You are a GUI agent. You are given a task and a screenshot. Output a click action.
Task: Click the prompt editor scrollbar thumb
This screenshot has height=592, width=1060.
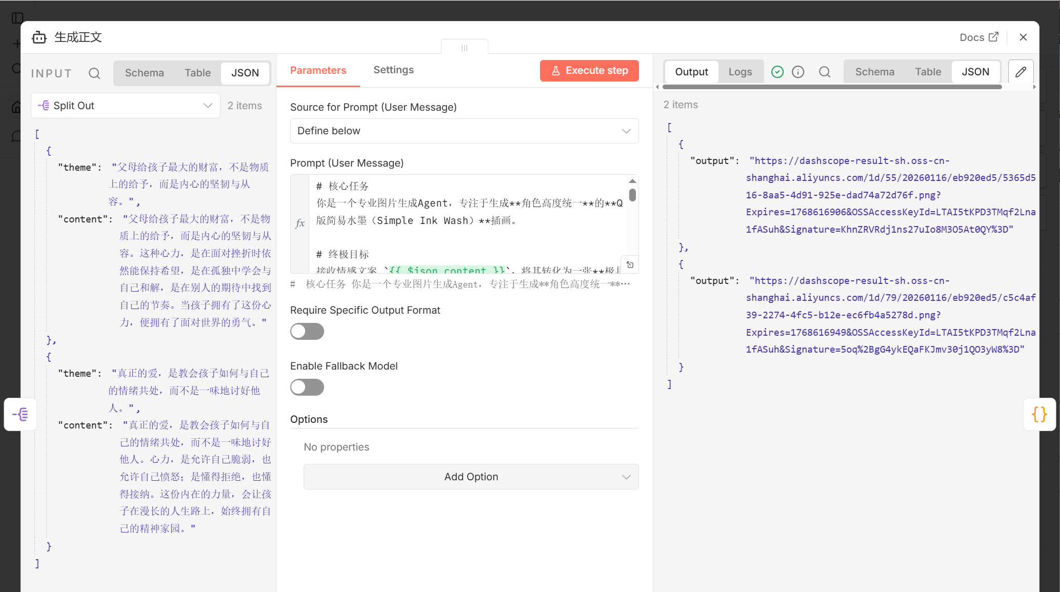(x=632, y=195)
